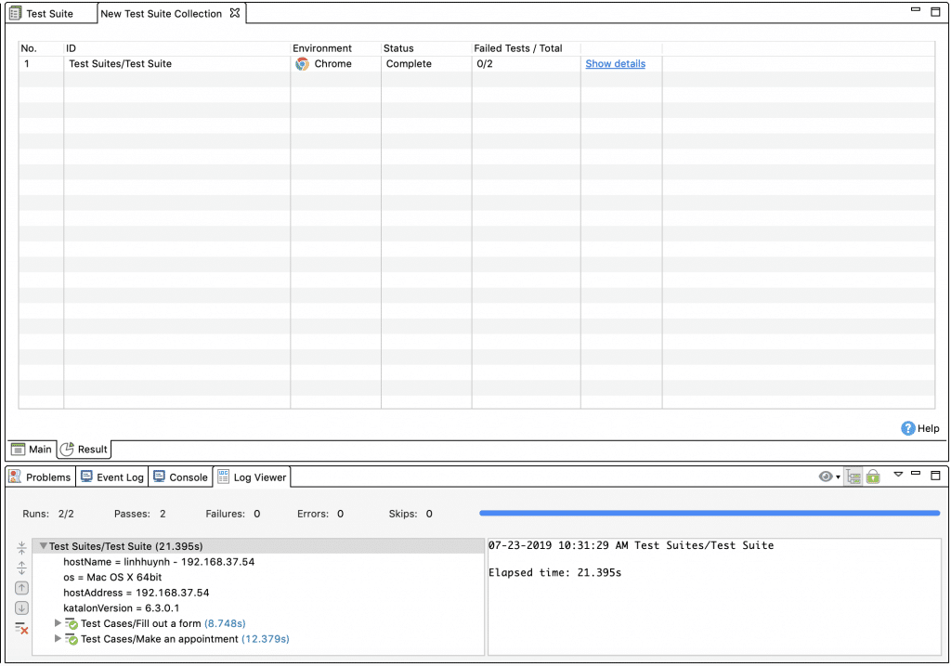This screenshot has height=666, width=951.
Task: Open the Event Log tab
Action: [112, 477]
